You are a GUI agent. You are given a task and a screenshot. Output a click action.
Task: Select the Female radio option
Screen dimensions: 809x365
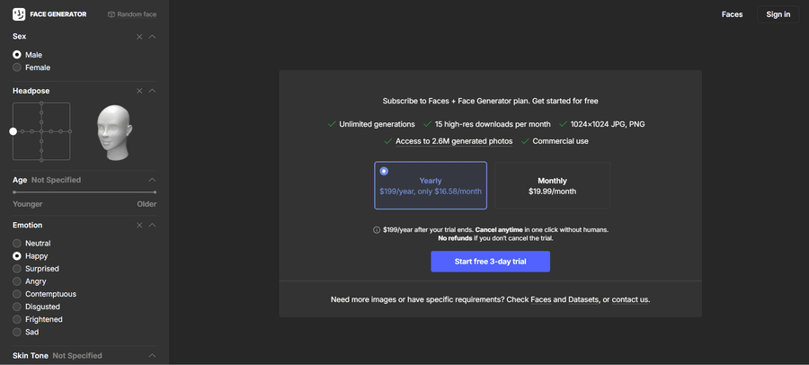click(x=17, y=67)
